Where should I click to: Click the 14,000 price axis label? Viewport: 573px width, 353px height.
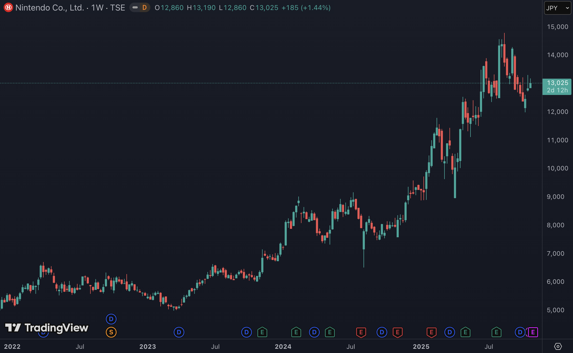coord(557,55)
